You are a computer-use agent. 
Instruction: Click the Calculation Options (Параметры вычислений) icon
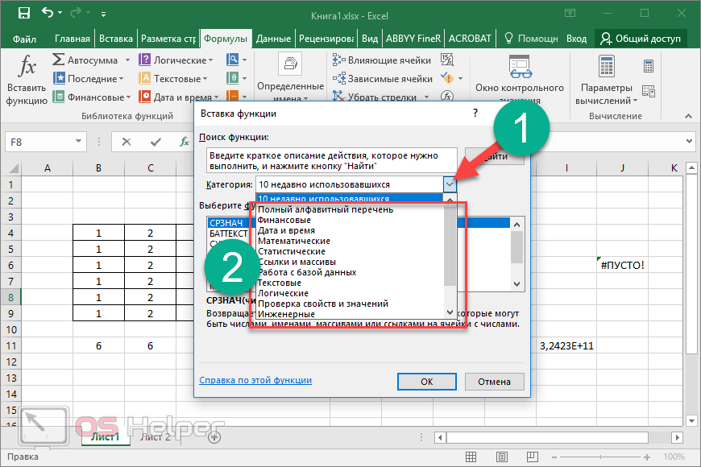606,68
